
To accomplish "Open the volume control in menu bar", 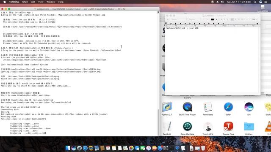I will (222, 2).
